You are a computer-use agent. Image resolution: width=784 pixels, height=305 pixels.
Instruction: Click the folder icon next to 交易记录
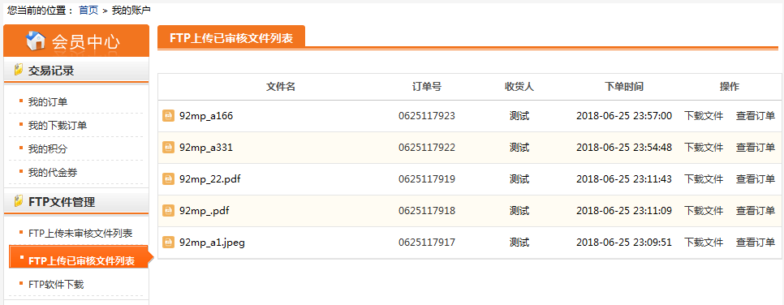click(19, 70)
